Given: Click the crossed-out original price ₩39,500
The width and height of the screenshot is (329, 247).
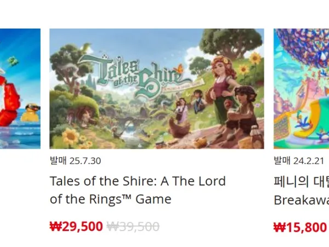Looking at the screenshot, I should point(133,226).
